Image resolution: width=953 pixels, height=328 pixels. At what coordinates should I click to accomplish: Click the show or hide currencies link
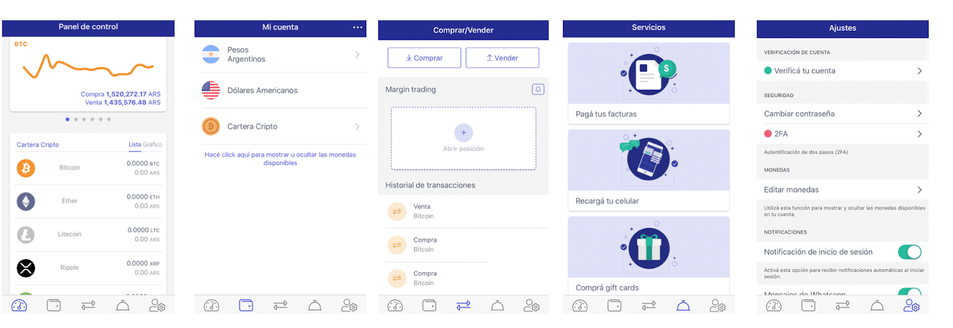point(280,158)
